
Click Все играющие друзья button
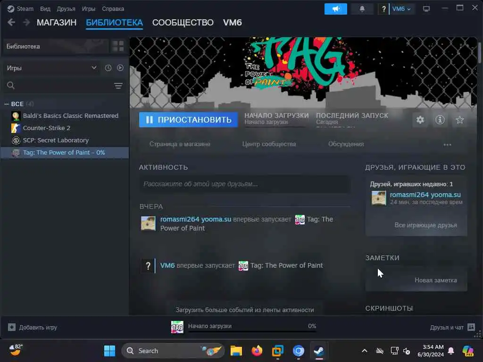click(426, 225)
